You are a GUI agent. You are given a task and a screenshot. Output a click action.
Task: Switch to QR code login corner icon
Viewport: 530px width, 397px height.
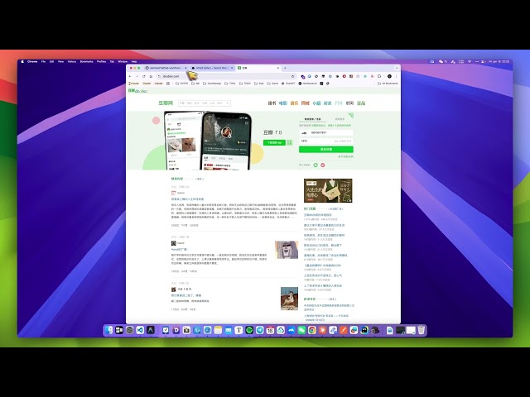tap(353, 117)
